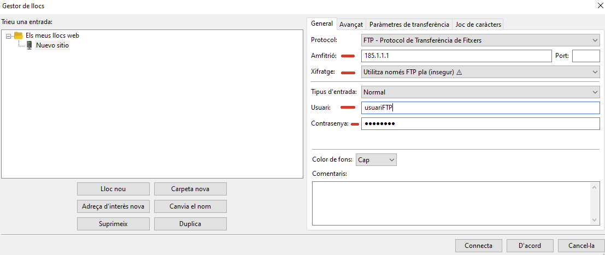Click the D'acord button

(530, 246)
